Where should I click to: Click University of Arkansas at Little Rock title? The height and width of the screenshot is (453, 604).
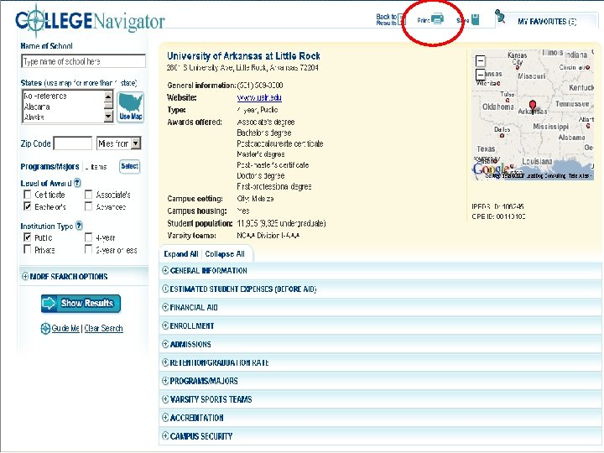(x=243, y=56)
